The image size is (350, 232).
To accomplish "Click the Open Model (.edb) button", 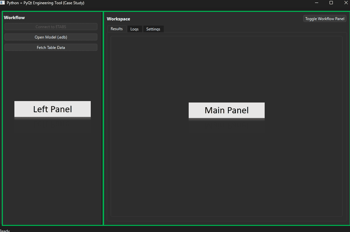I will [x=51, y=37].
